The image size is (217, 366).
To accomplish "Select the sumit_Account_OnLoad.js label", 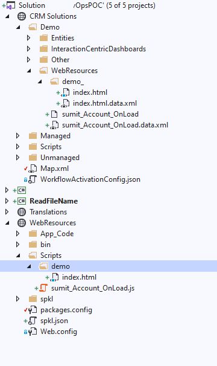I will point(93,288).
